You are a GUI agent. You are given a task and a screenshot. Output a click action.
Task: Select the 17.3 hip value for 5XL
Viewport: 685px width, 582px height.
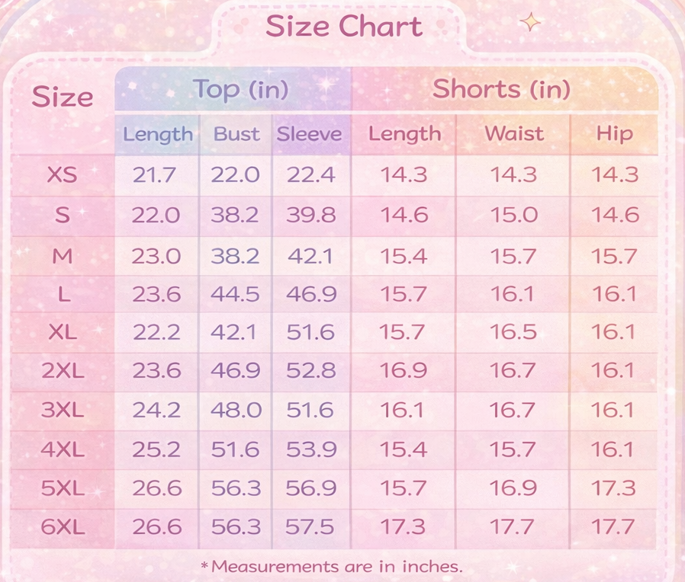(x=614, y=488)
